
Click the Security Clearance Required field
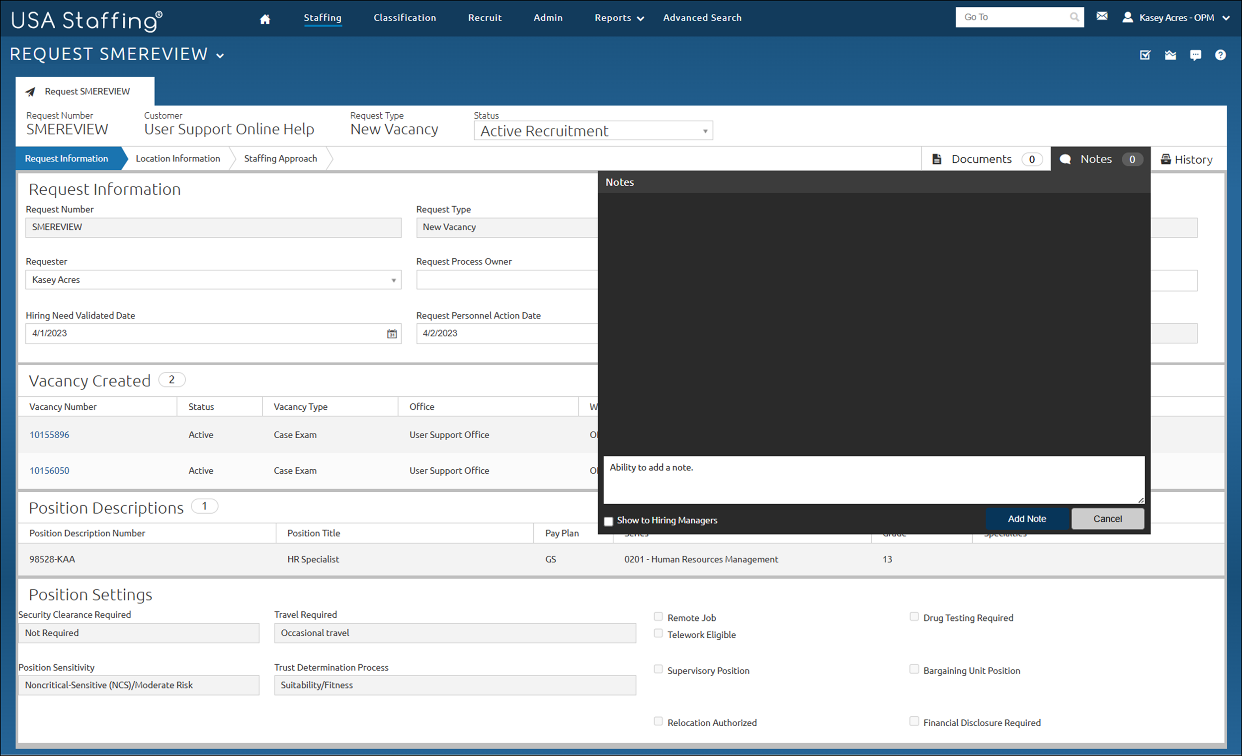pos(139,633)
